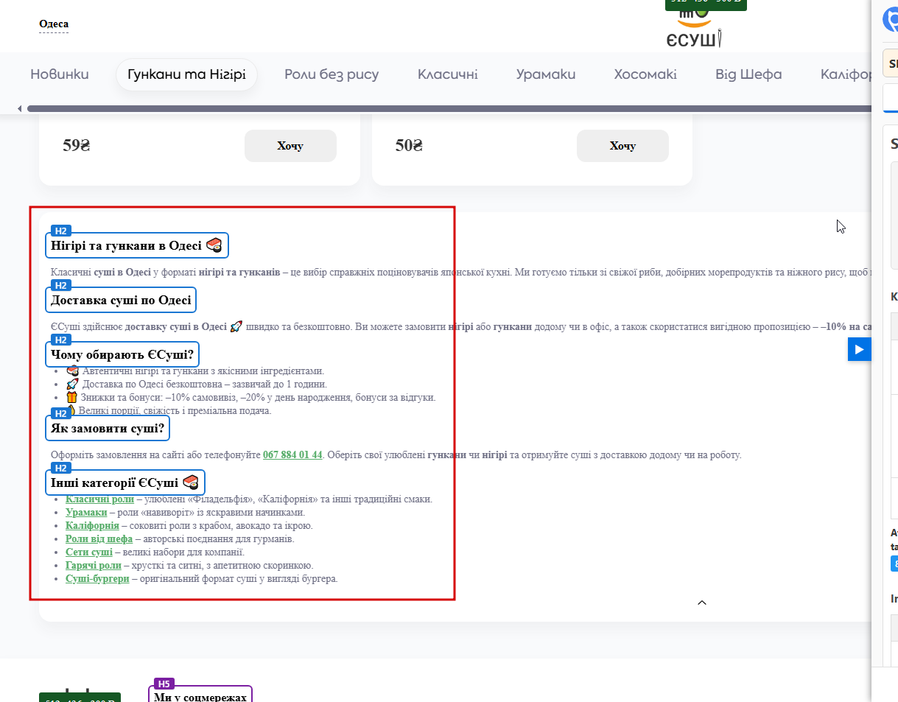This screenshot has height=702, width=898.
Task: Open the Одеса city selector
Action: [54, 24]
